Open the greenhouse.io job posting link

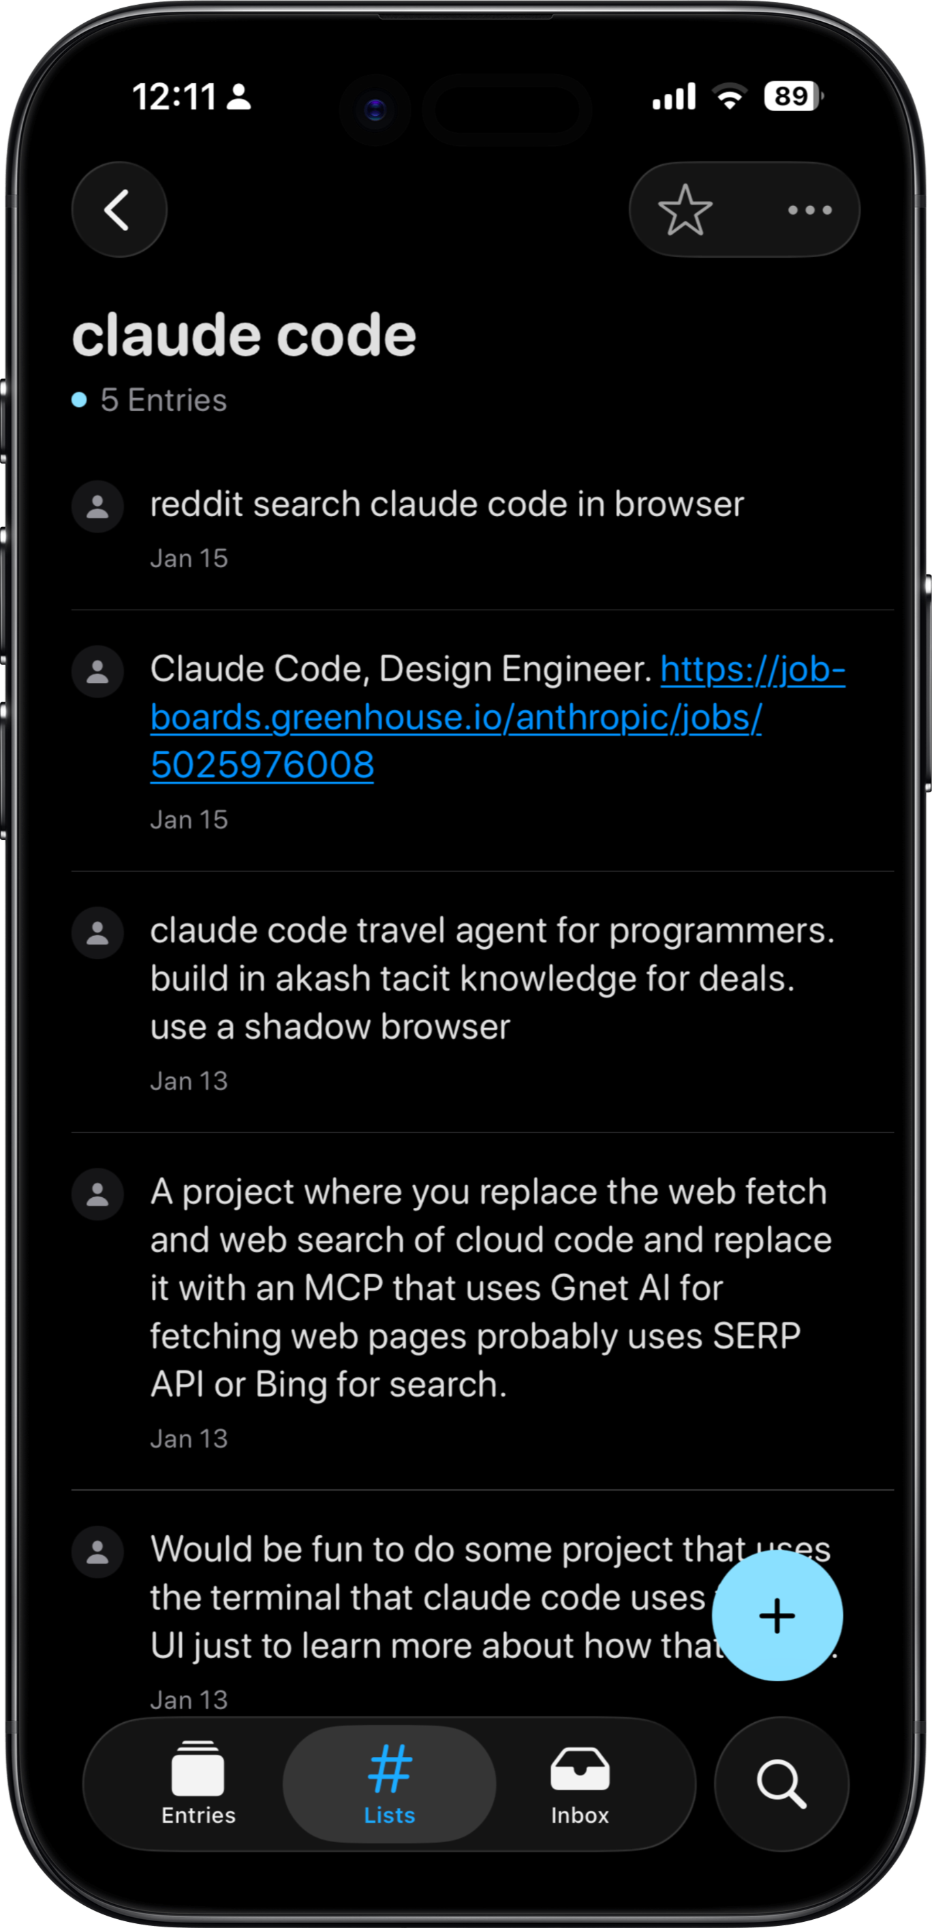coord(456,718)
